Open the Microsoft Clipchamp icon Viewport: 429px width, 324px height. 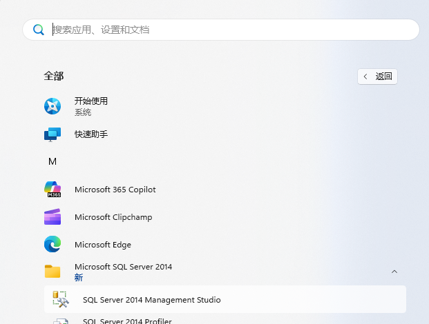point(53,216)
